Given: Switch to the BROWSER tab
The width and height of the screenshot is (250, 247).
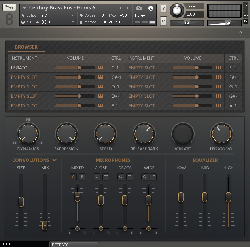Looking at the screenshot, I should 26,47.
